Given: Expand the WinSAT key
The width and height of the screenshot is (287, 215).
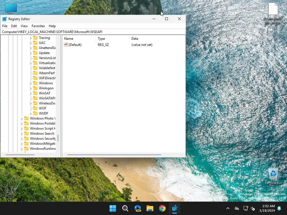Looking at the screenshot, I should (x=31, y=93).
